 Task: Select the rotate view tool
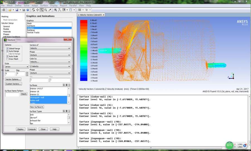click(33, 10)
